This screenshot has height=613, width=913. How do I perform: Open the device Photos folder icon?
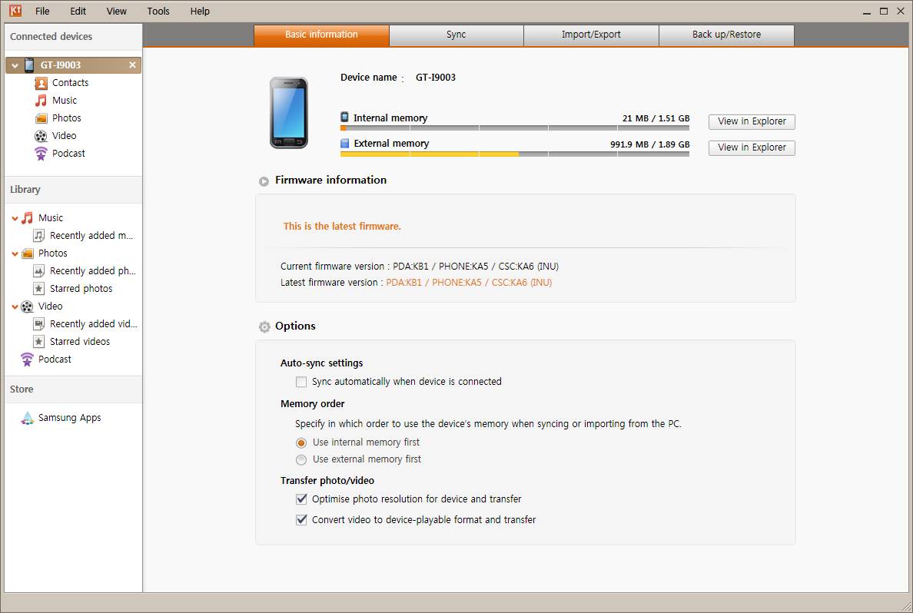41,118
